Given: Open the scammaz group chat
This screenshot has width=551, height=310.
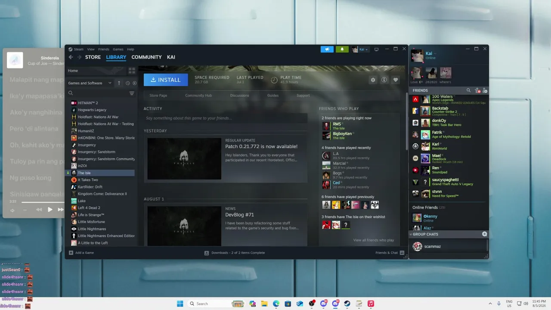Looking at the screenshot, I should [448, 246].
